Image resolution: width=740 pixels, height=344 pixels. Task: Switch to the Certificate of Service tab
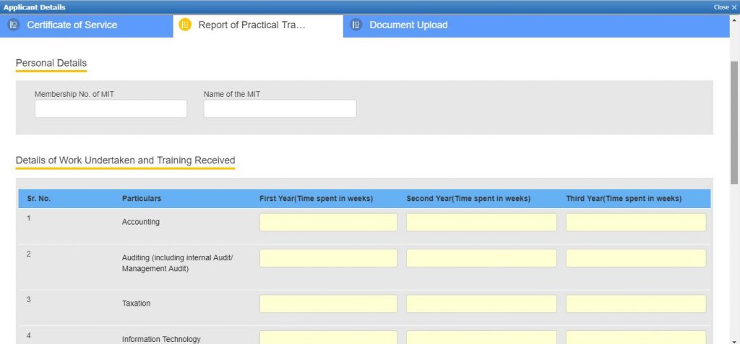click(x=72, y=25)
